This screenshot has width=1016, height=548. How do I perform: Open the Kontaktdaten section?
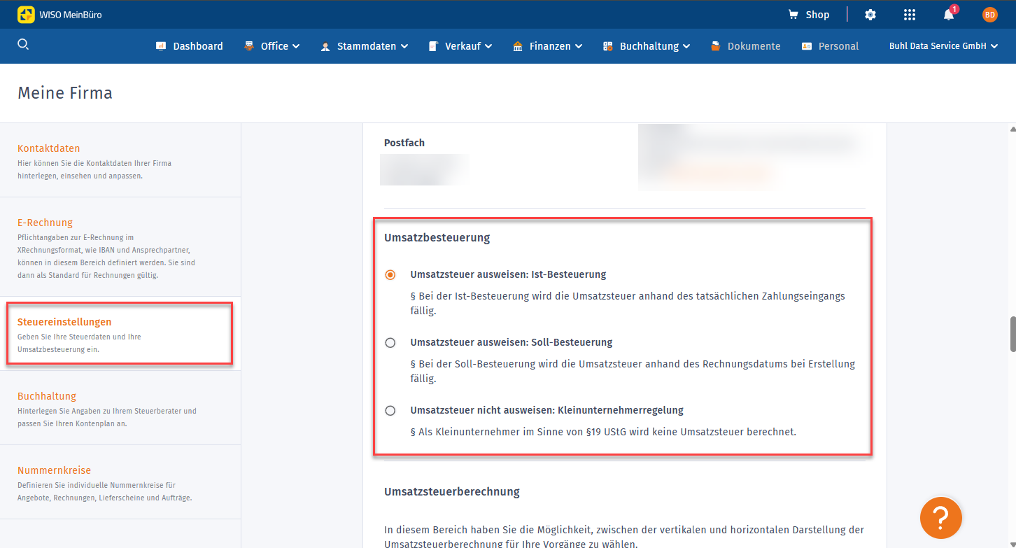click(x=120, y=160)
